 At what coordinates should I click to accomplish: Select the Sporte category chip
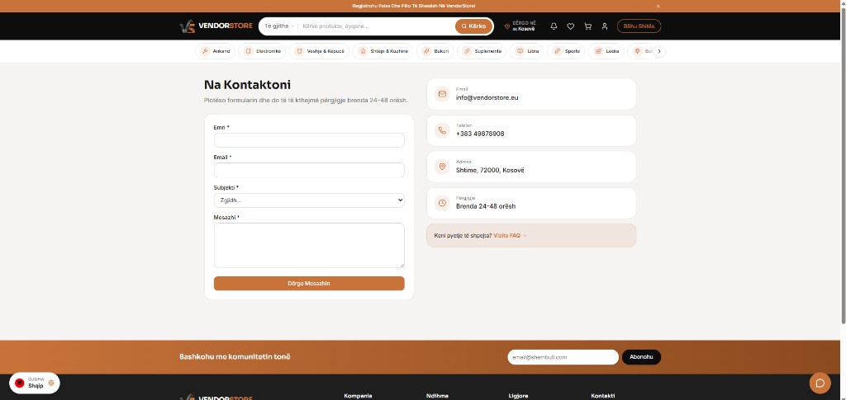point(566,51)
